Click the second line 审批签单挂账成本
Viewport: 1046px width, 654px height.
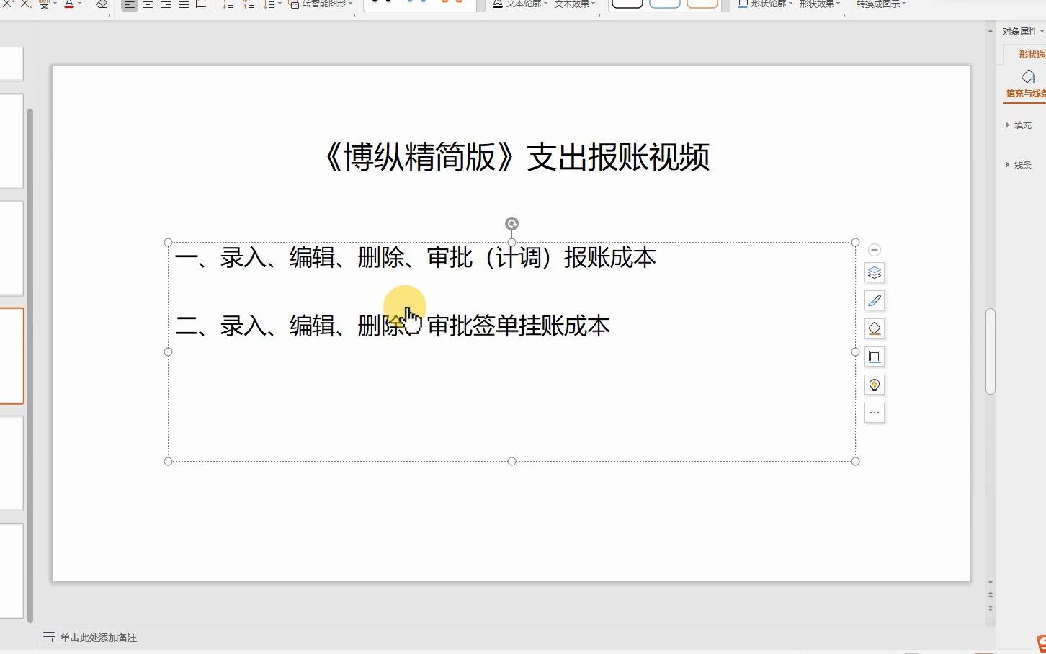519,326
